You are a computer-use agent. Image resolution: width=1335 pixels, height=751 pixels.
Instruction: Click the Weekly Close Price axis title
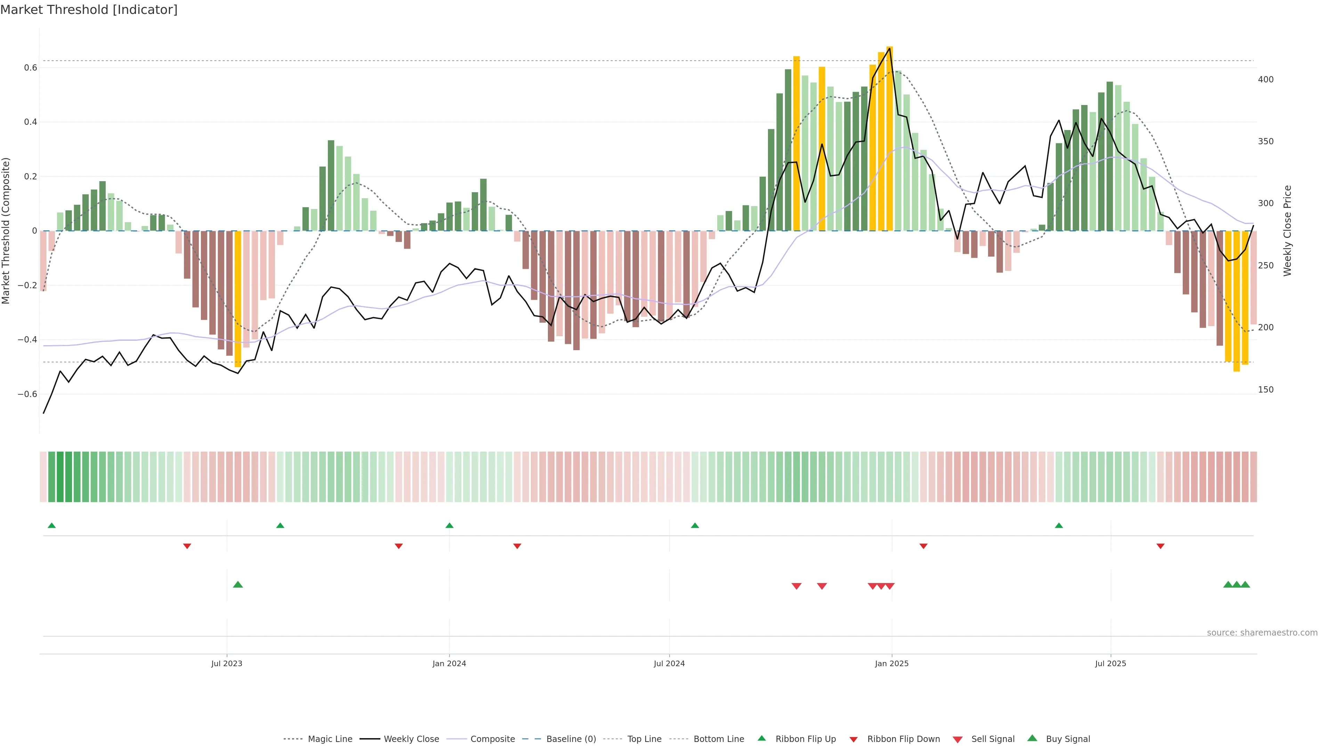click(x=1287, y=231)
